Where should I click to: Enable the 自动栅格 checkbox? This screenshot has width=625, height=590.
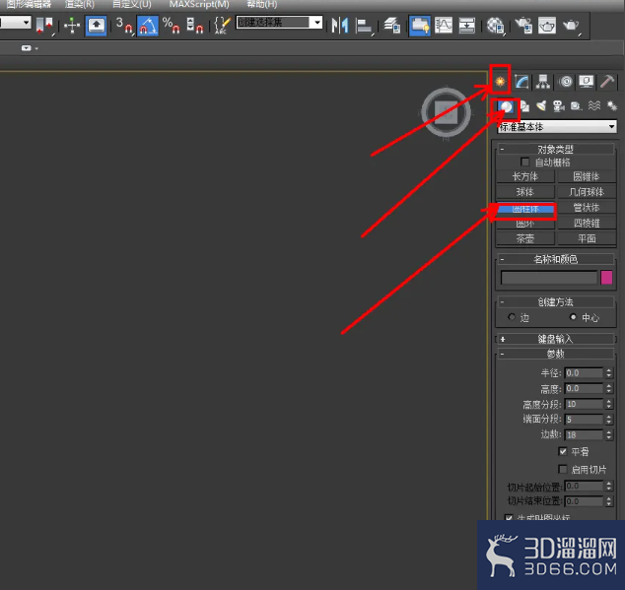524,163
